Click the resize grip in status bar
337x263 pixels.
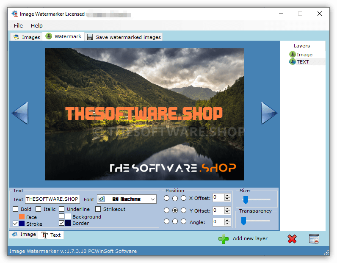click(326, 252)
